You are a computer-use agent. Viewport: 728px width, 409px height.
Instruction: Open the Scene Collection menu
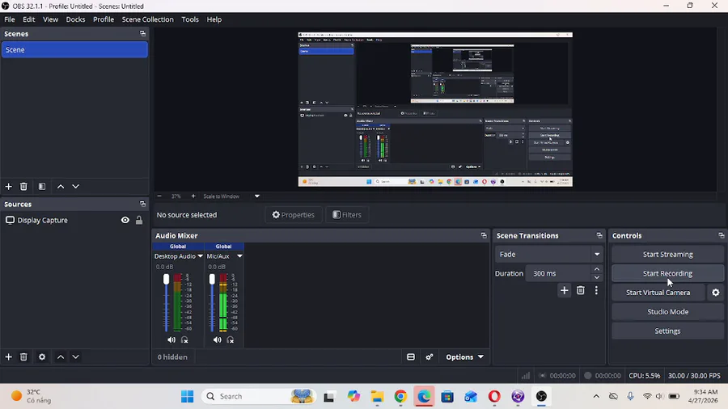148,19
